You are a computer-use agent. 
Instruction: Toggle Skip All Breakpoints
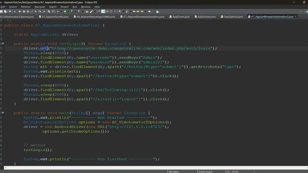(14, 12)
